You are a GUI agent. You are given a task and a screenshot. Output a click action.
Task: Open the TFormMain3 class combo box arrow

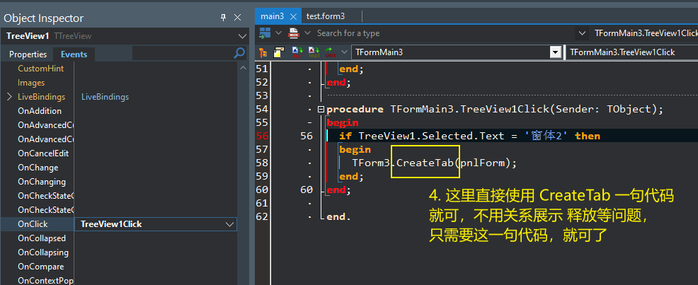pos(555,52)
